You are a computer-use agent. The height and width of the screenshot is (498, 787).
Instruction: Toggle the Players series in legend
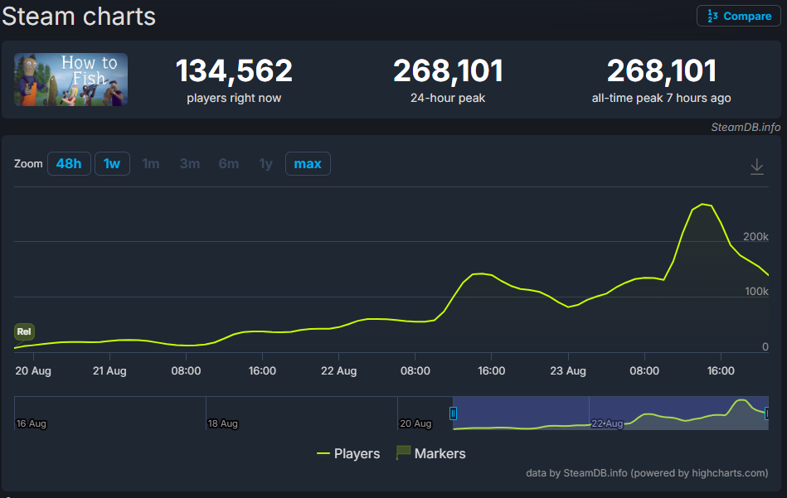[348, 453]
